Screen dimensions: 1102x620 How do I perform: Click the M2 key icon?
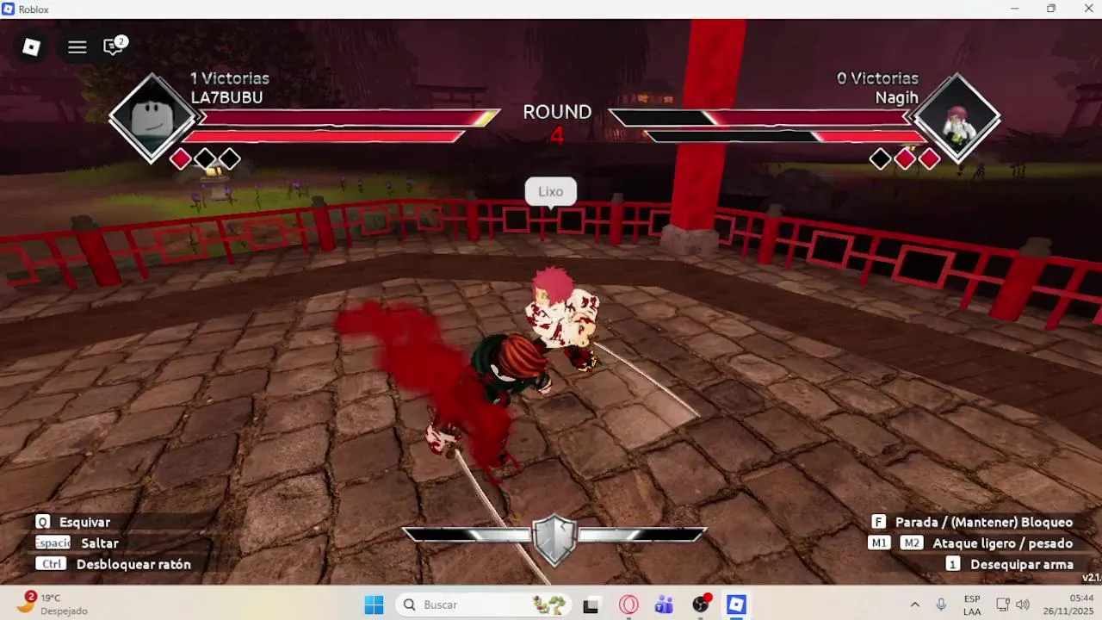(x=911, y=543)
